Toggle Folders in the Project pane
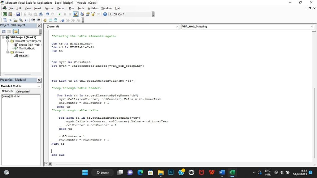Screen dimensions: 317x178 coord(16,32)
